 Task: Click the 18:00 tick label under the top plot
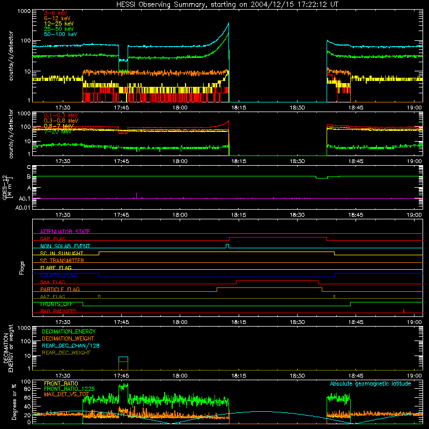click(180, 108)
